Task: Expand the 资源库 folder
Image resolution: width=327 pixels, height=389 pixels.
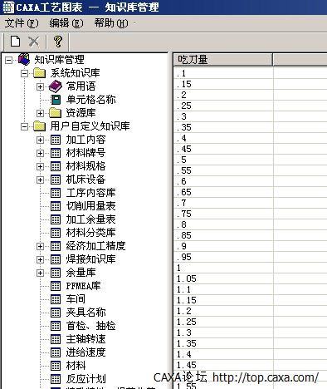Action: (40, 113)
